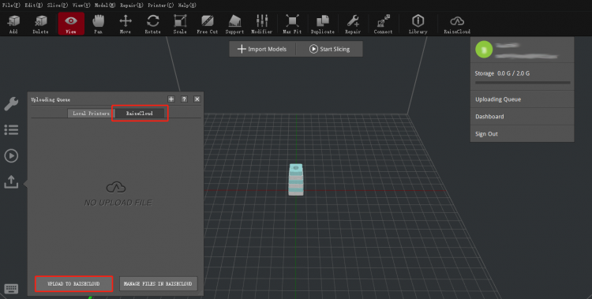Open the Library icon

[x=418, y=24]
